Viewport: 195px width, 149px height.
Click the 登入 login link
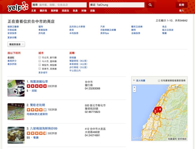(x=182, y=11)
